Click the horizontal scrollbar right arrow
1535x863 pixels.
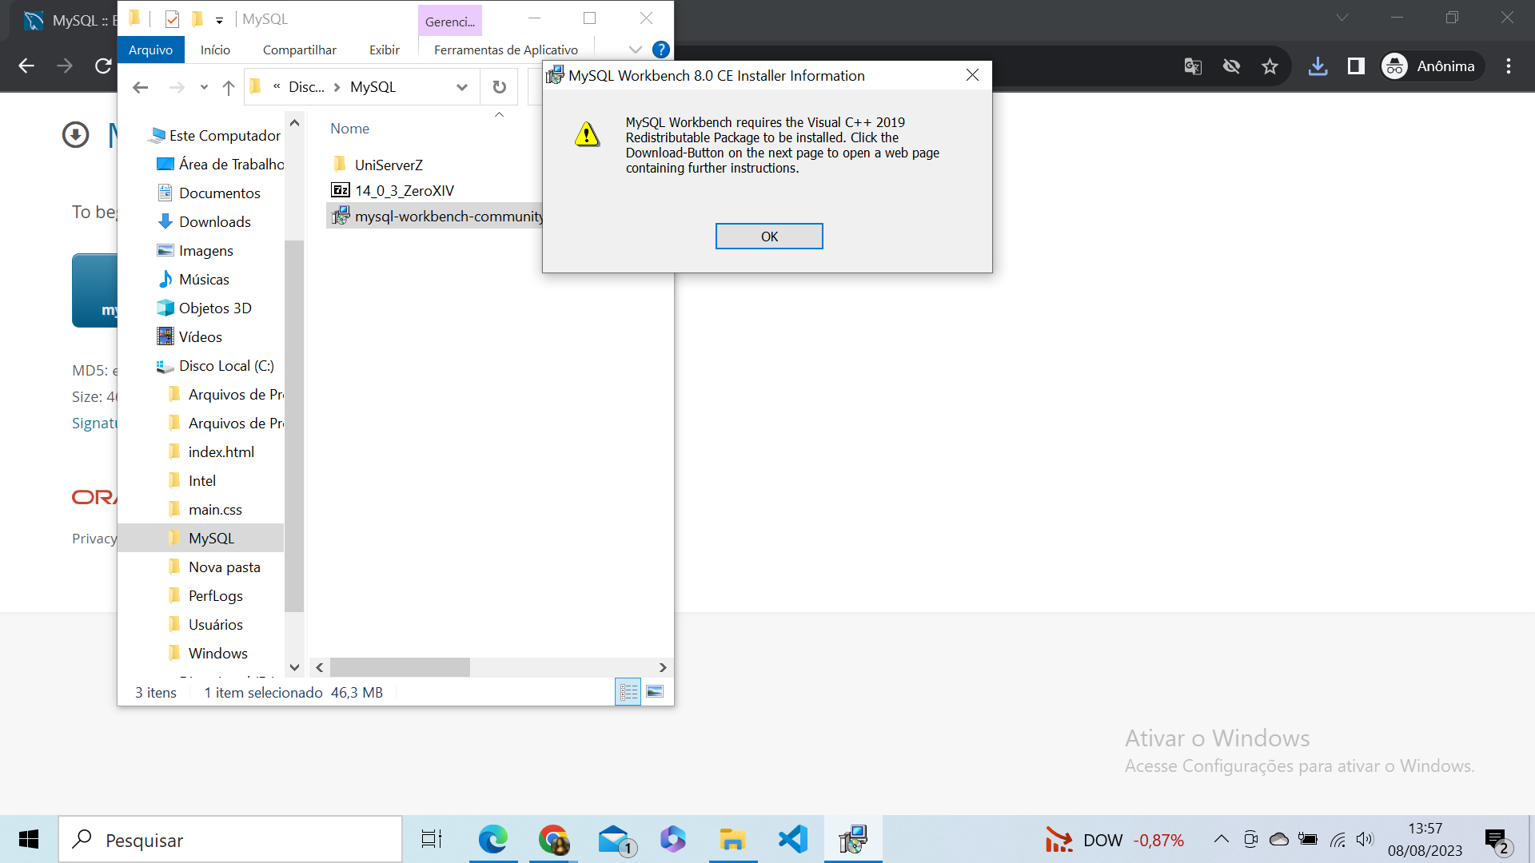coord(662,667)
